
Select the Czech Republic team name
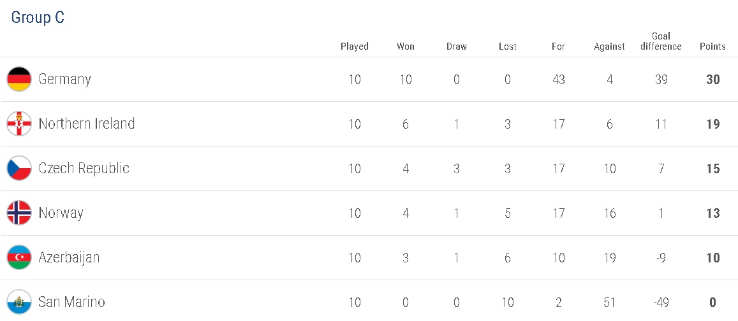pos(84,168)
